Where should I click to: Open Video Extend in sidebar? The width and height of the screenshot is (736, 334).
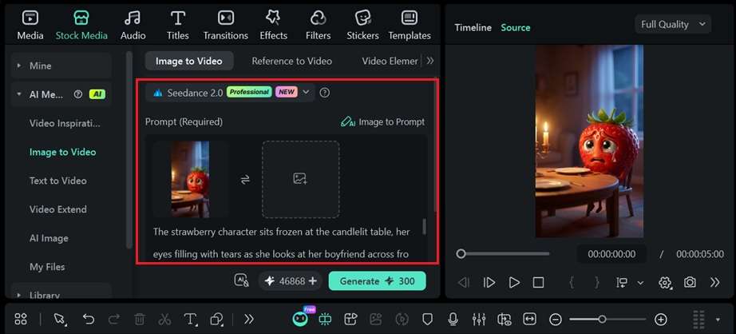[57, 209]
